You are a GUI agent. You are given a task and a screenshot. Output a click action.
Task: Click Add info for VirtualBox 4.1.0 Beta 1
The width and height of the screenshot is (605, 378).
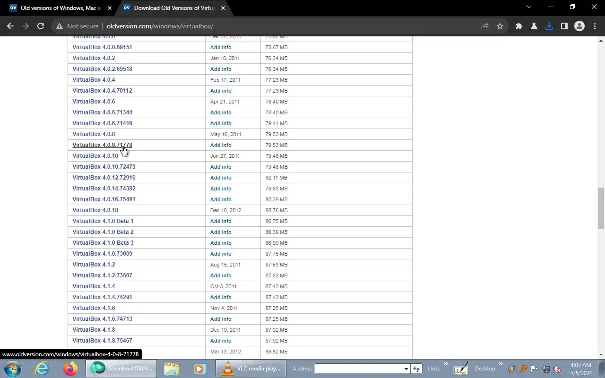click(221, 221)
